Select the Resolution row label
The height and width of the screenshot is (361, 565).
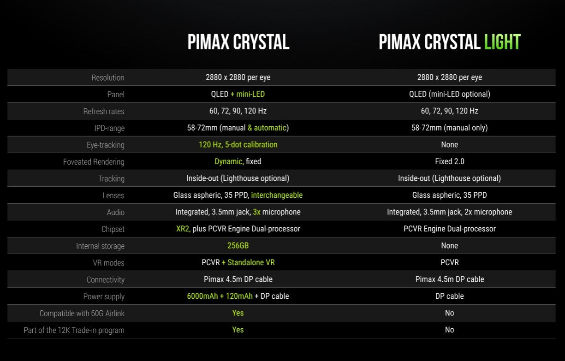tap(107, 77)
